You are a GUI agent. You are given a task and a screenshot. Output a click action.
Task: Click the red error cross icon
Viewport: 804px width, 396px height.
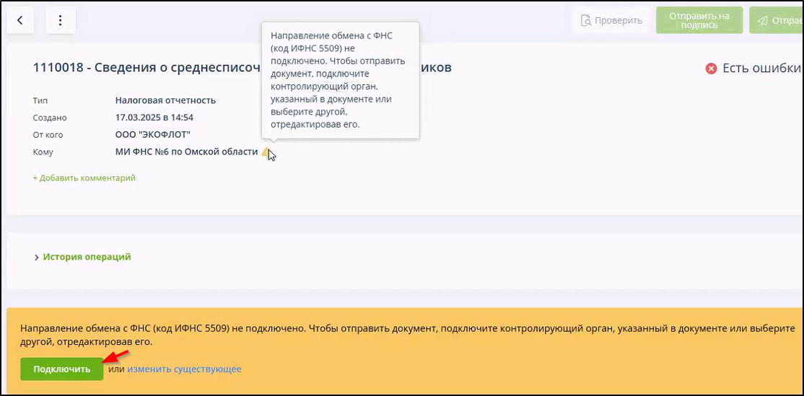[x=711, y=69]
